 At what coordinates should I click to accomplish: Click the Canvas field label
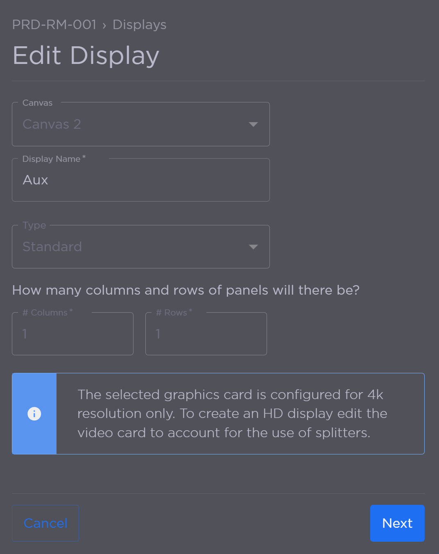click(x=37, y=103)
